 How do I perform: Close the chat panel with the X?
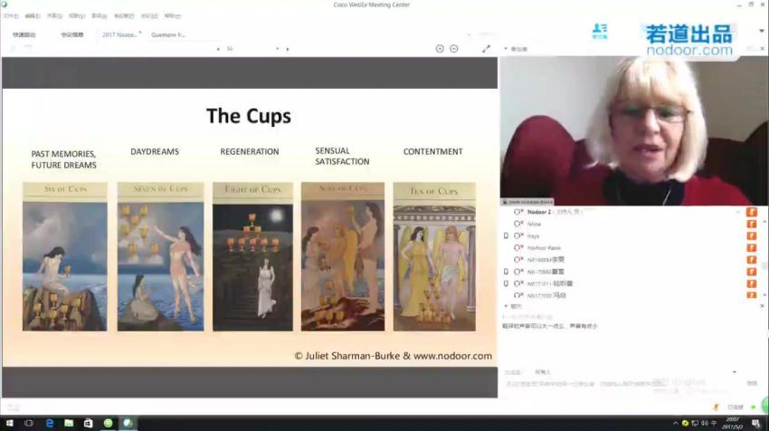762,306
